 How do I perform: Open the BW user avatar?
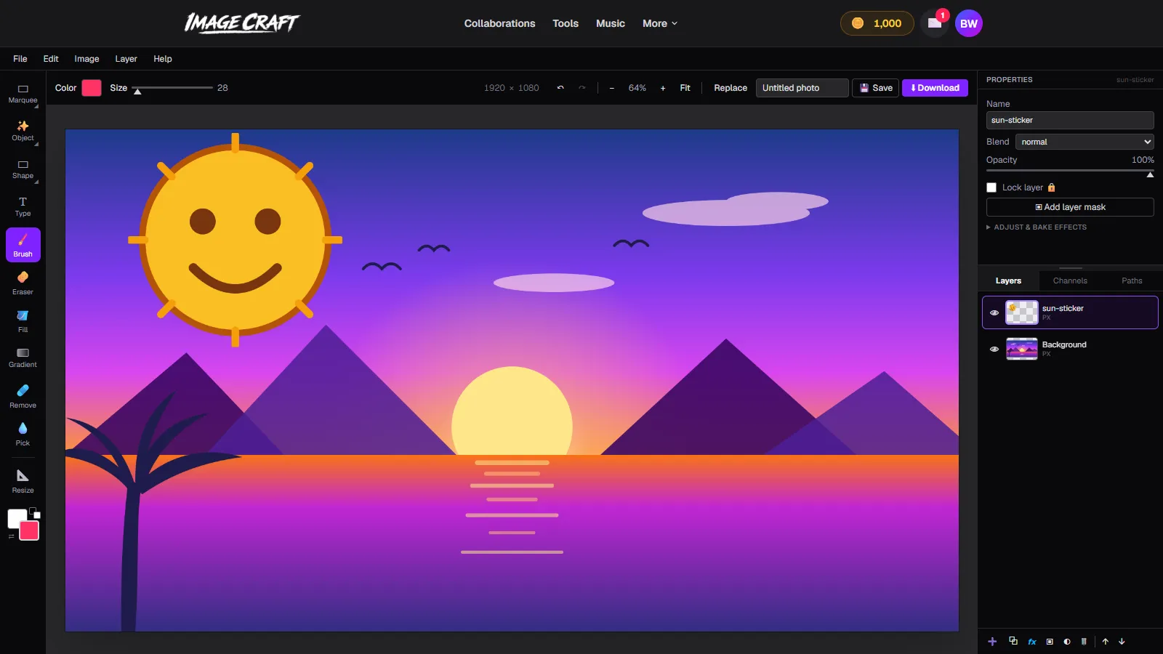tap(969, 23)
